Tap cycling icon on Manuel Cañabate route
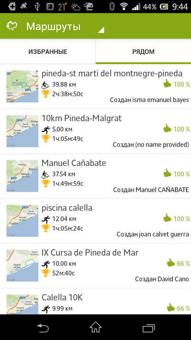This screenshot has width=191, height=340. coord(45,175)
